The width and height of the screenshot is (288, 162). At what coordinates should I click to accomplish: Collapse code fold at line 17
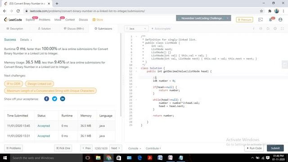(x=136, y=87)
